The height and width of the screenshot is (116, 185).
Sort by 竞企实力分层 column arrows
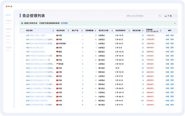[112, 31]
